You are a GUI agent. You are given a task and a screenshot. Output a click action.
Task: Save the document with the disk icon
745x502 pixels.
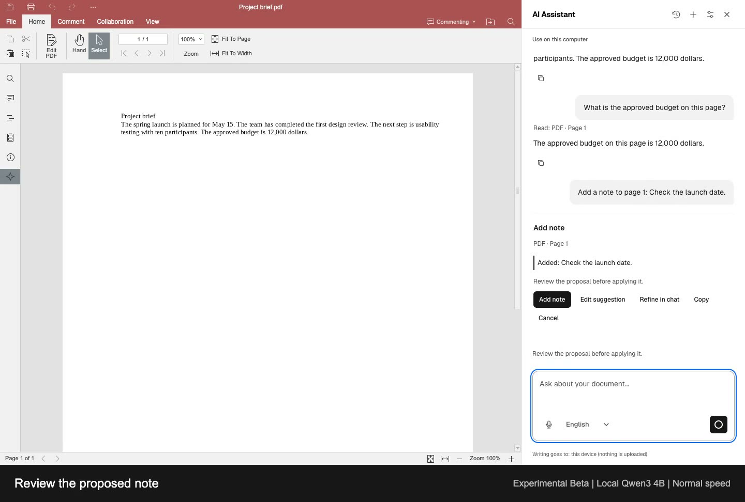(10, 7)
